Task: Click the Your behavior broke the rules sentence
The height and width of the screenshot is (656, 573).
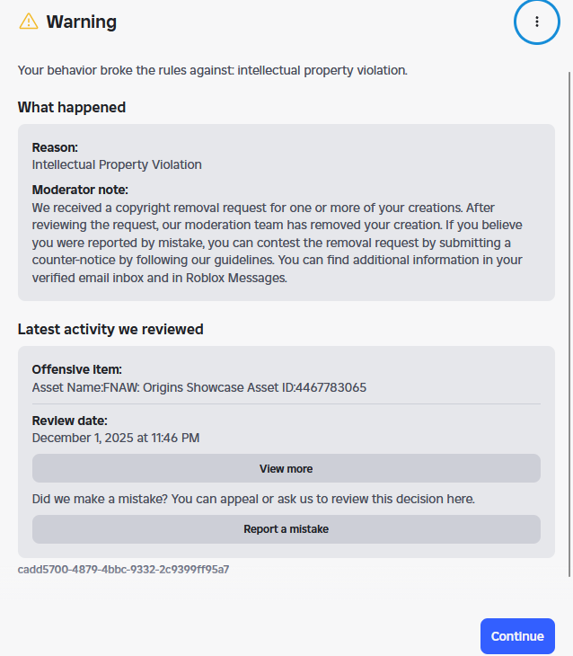Action: pos(213,69)
